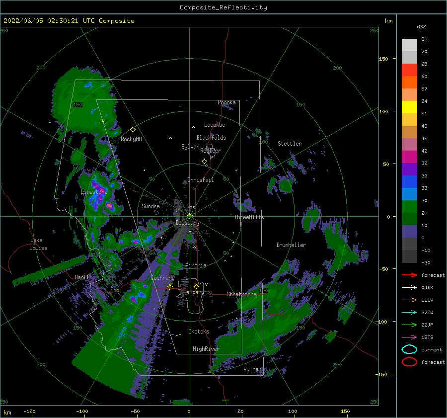Click the bright yellow swatch in dBZ scale
The height and width of the screenshot is (418, 447).
409,107
